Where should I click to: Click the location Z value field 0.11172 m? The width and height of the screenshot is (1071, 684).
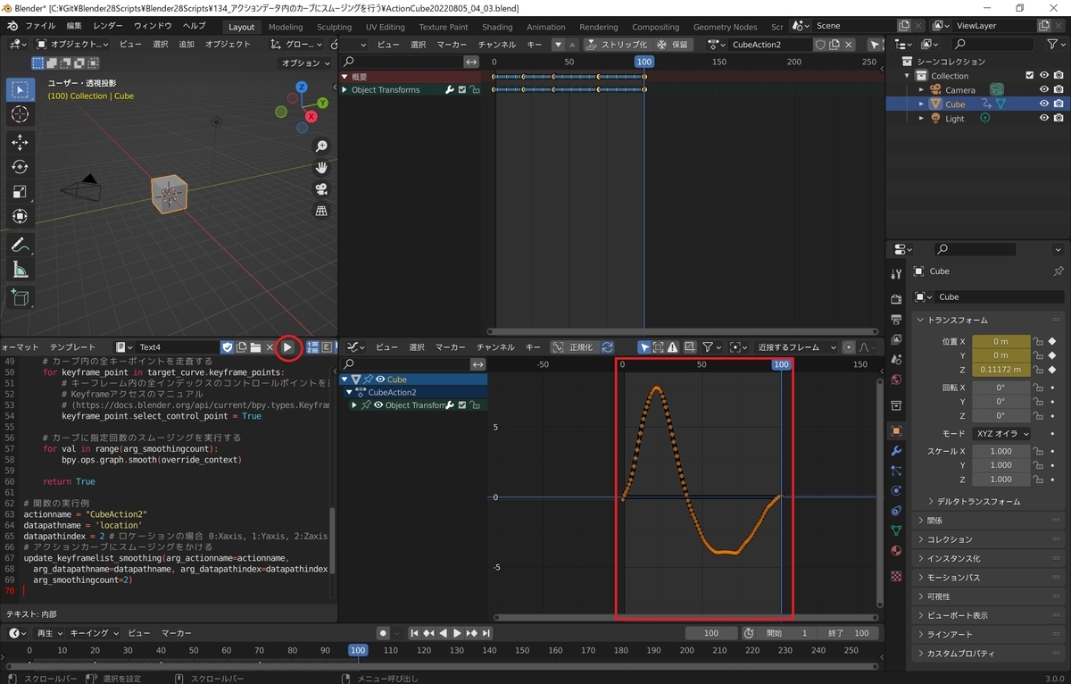point(1000,370)
